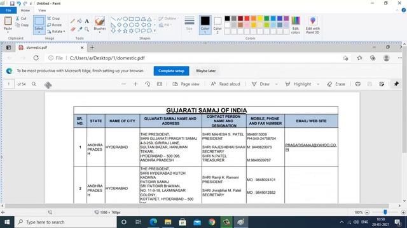Open the Draw options dropdown arrow
Image resolution: width=407 pixels, height=228 pixels.
click(x=277, y=84)
